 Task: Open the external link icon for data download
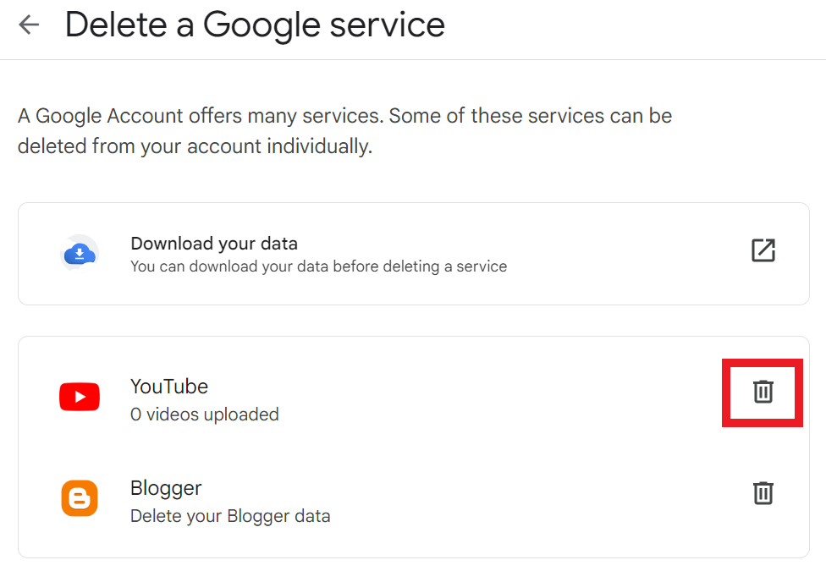763,250
